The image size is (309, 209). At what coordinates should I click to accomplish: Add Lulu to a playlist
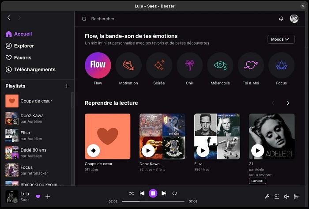point(48,196)
